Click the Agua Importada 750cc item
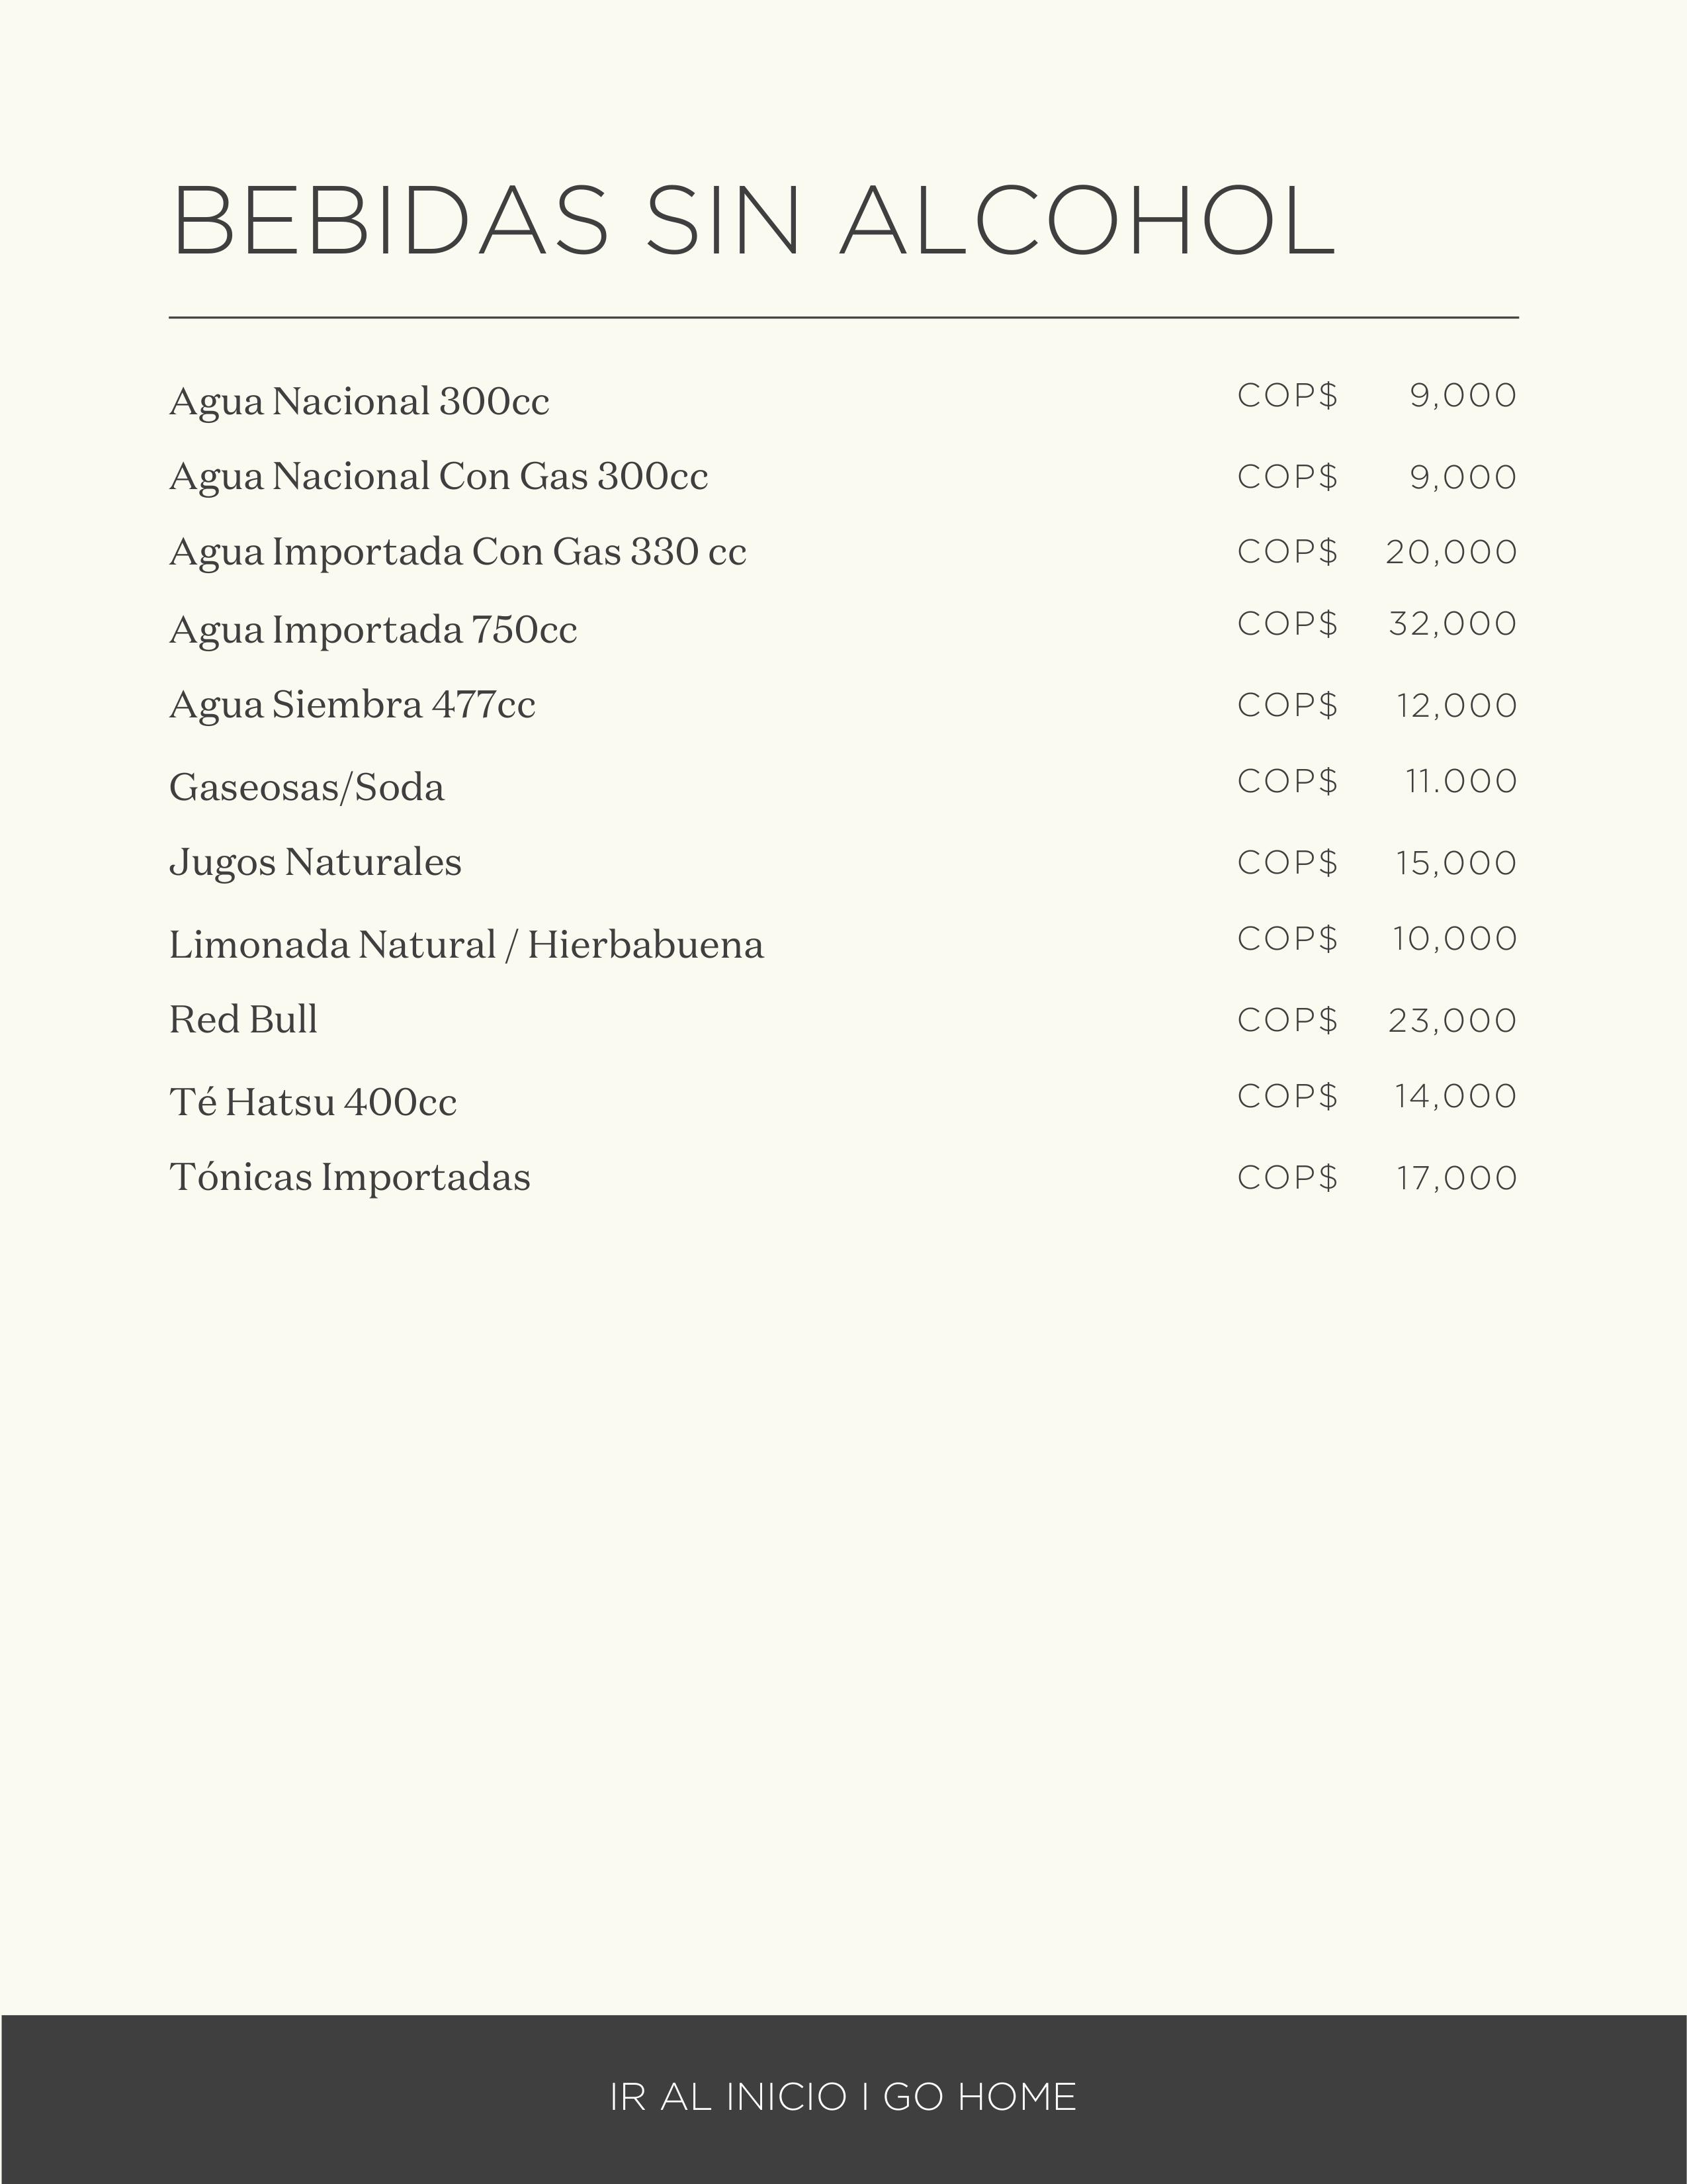The image size is (1687, 2184). [372, 630]
